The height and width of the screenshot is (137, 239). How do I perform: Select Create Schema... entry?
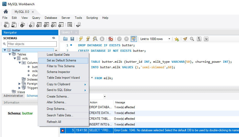click(63, 96)
